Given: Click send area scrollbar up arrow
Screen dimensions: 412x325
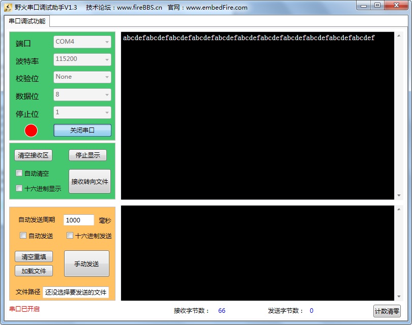Looking at the screenshot, I should [399, 209].
